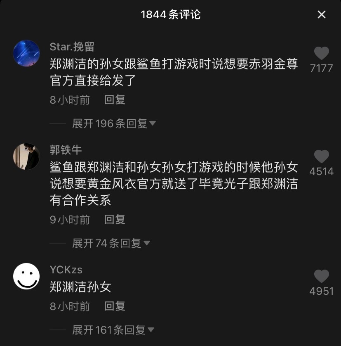The height and width of the screenshot is (346, 341).
Task: Expand the 74 replies
Action: pyautogui.click(x=111, y=243)
